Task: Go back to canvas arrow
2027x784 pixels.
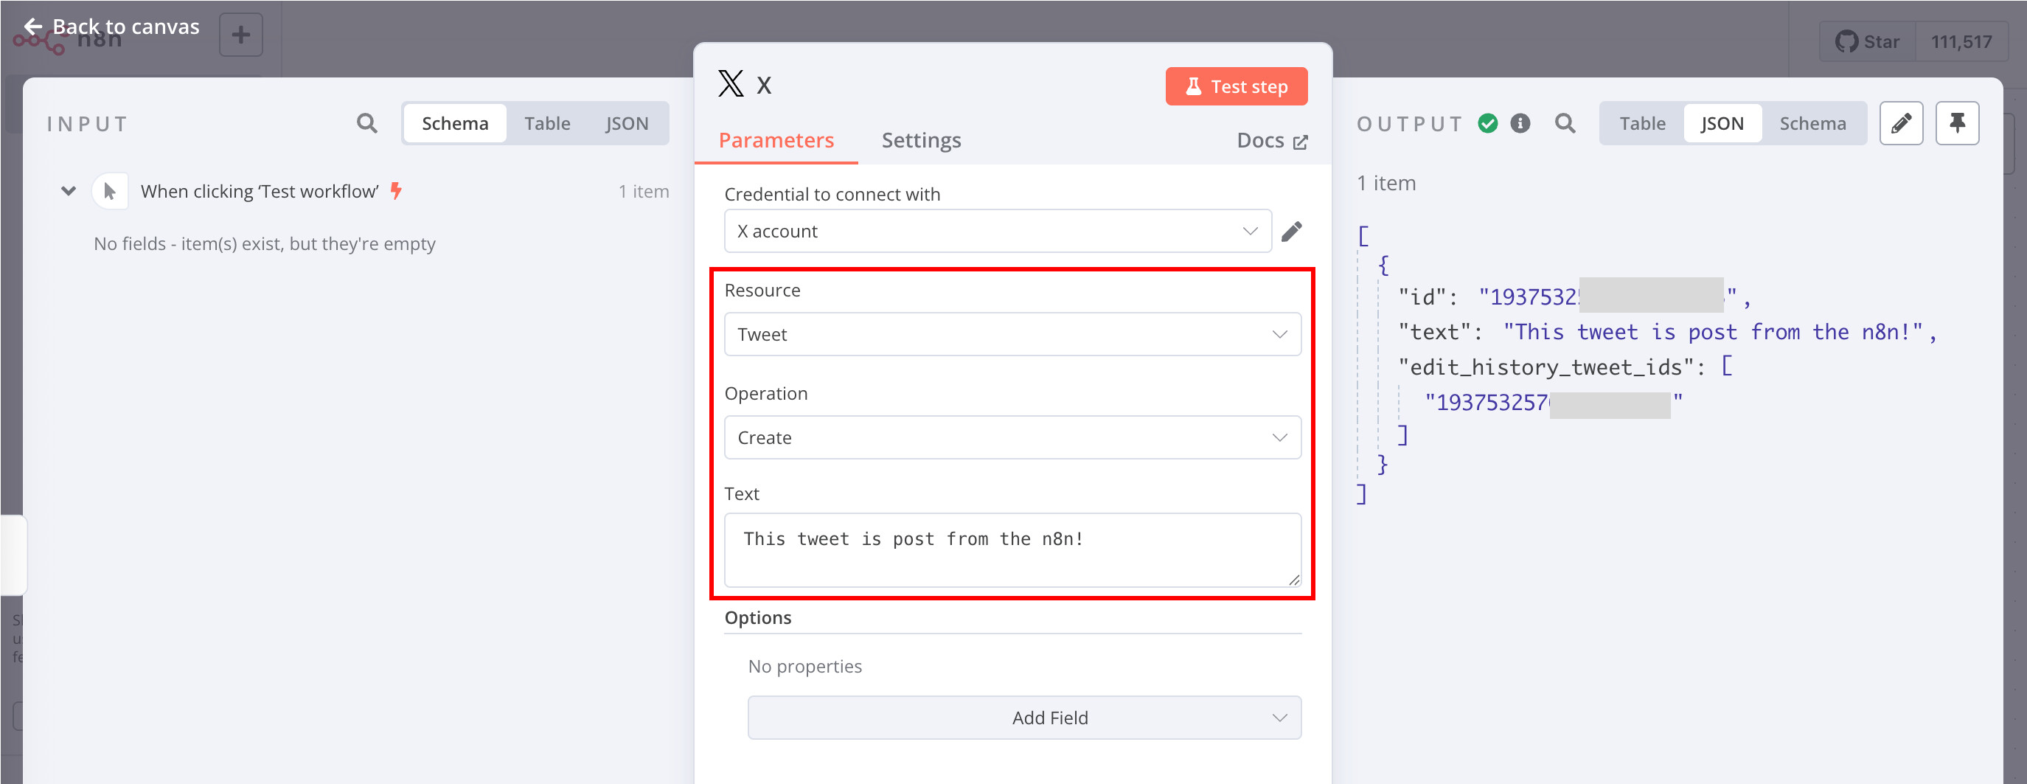Action: (x=32, y=27)
